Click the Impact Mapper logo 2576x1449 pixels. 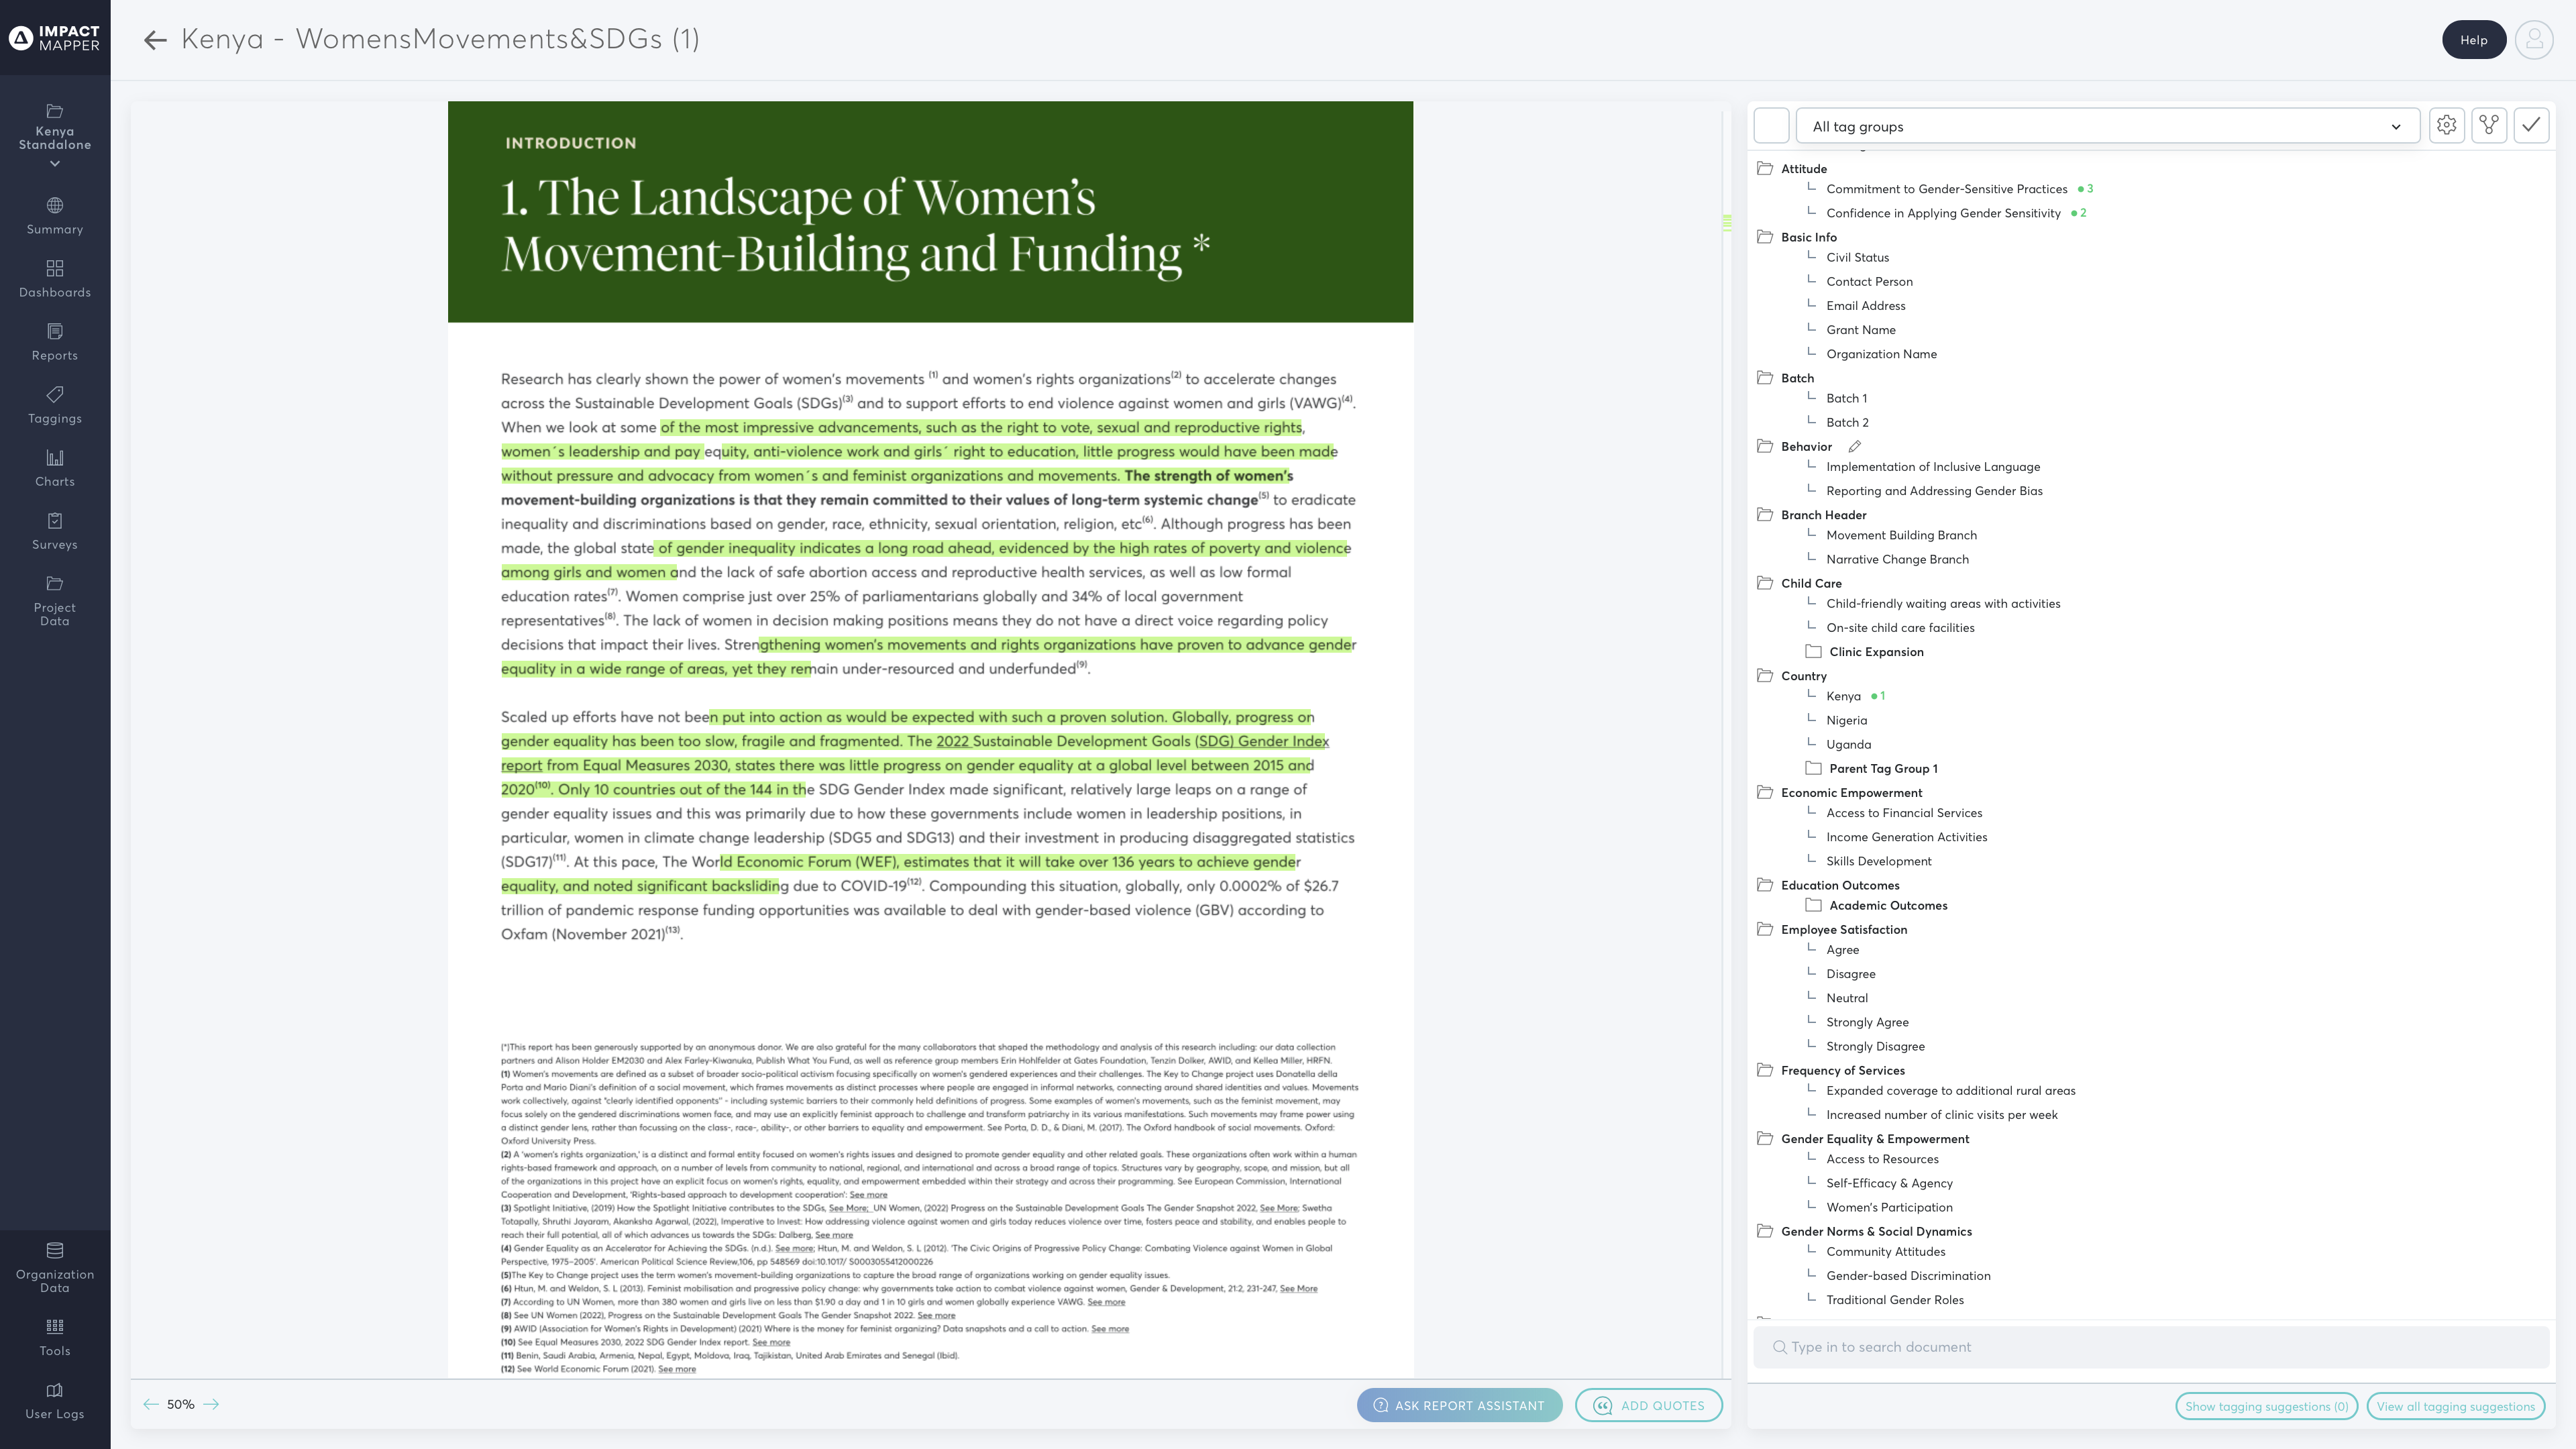coord(55,38)
